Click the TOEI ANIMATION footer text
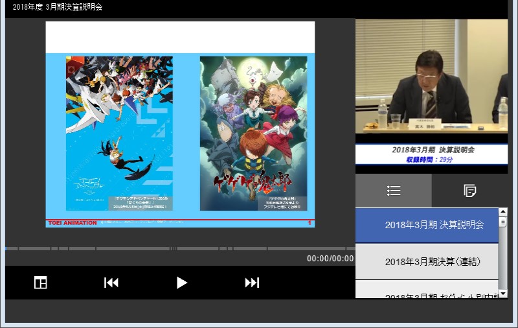The width and height of the screenshot is (518, 328). 73,223
